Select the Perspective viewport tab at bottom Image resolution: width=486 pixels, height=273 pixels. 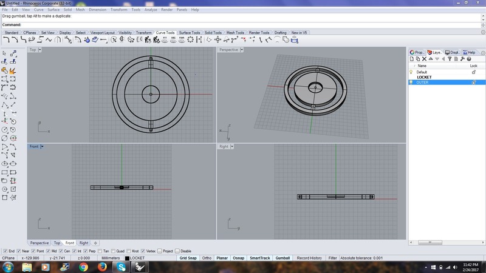(39, 243)
